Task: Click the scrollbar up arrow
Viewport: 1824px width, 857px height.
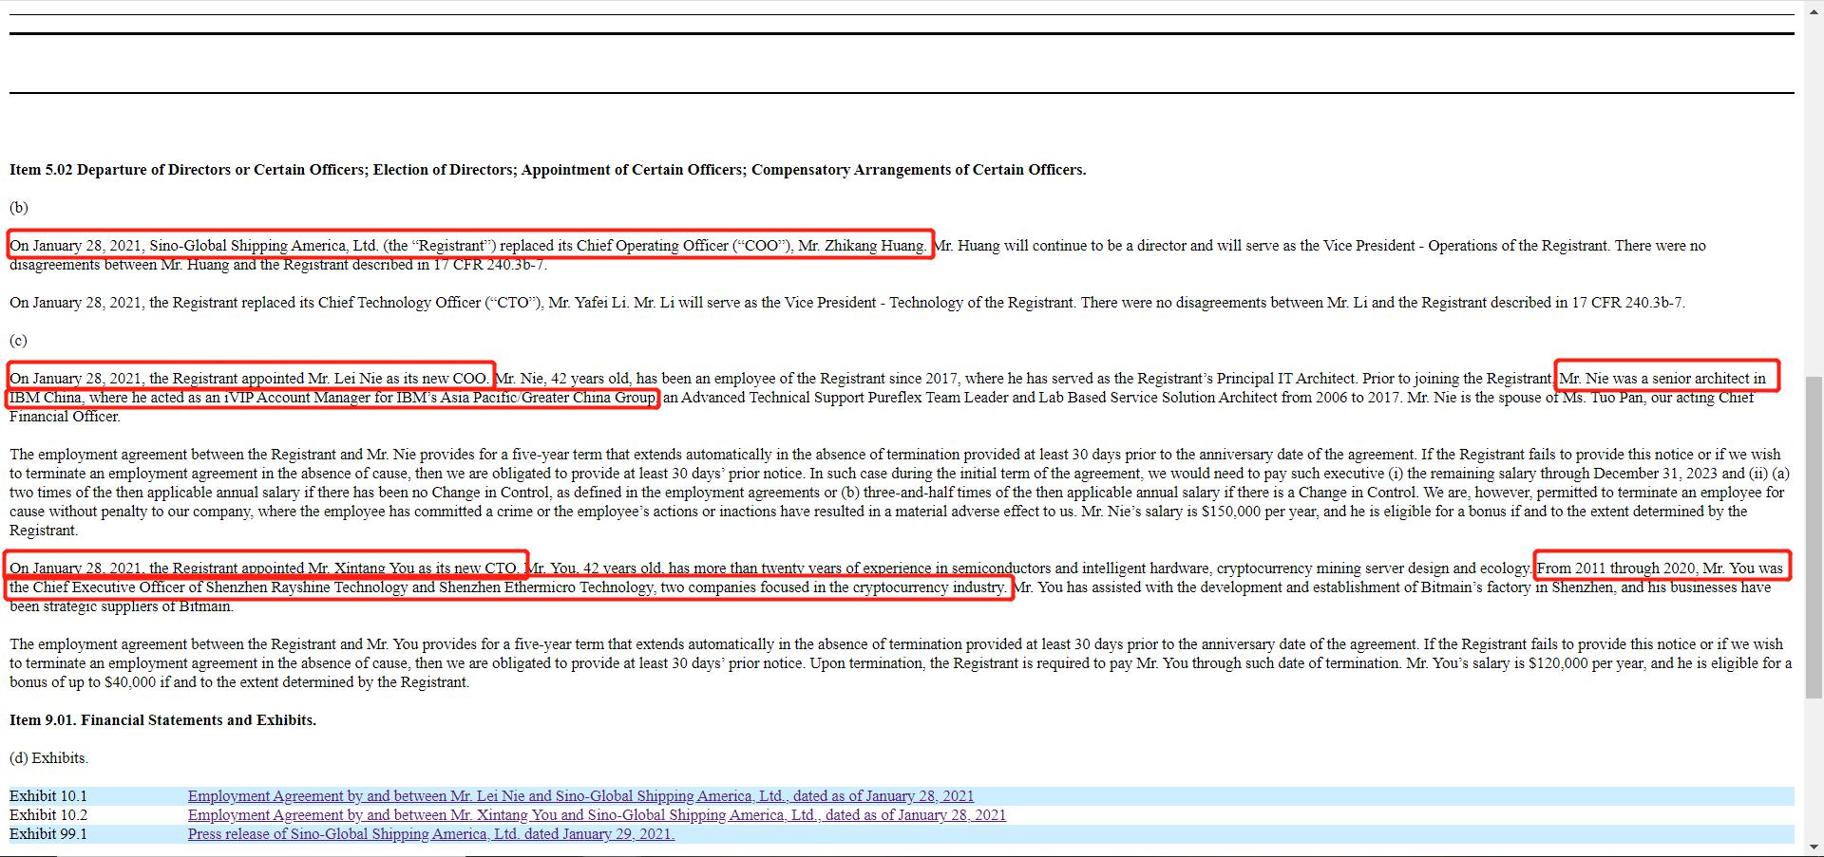Action: (1814, 8)
